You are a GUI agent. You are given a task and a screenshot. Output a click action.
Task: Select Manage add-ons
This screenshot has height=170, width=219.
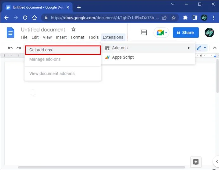63,59
